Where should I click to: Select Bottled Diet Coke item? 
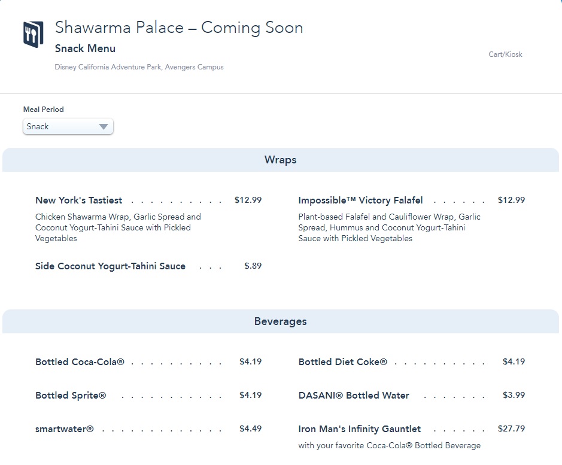coord(342,362)
